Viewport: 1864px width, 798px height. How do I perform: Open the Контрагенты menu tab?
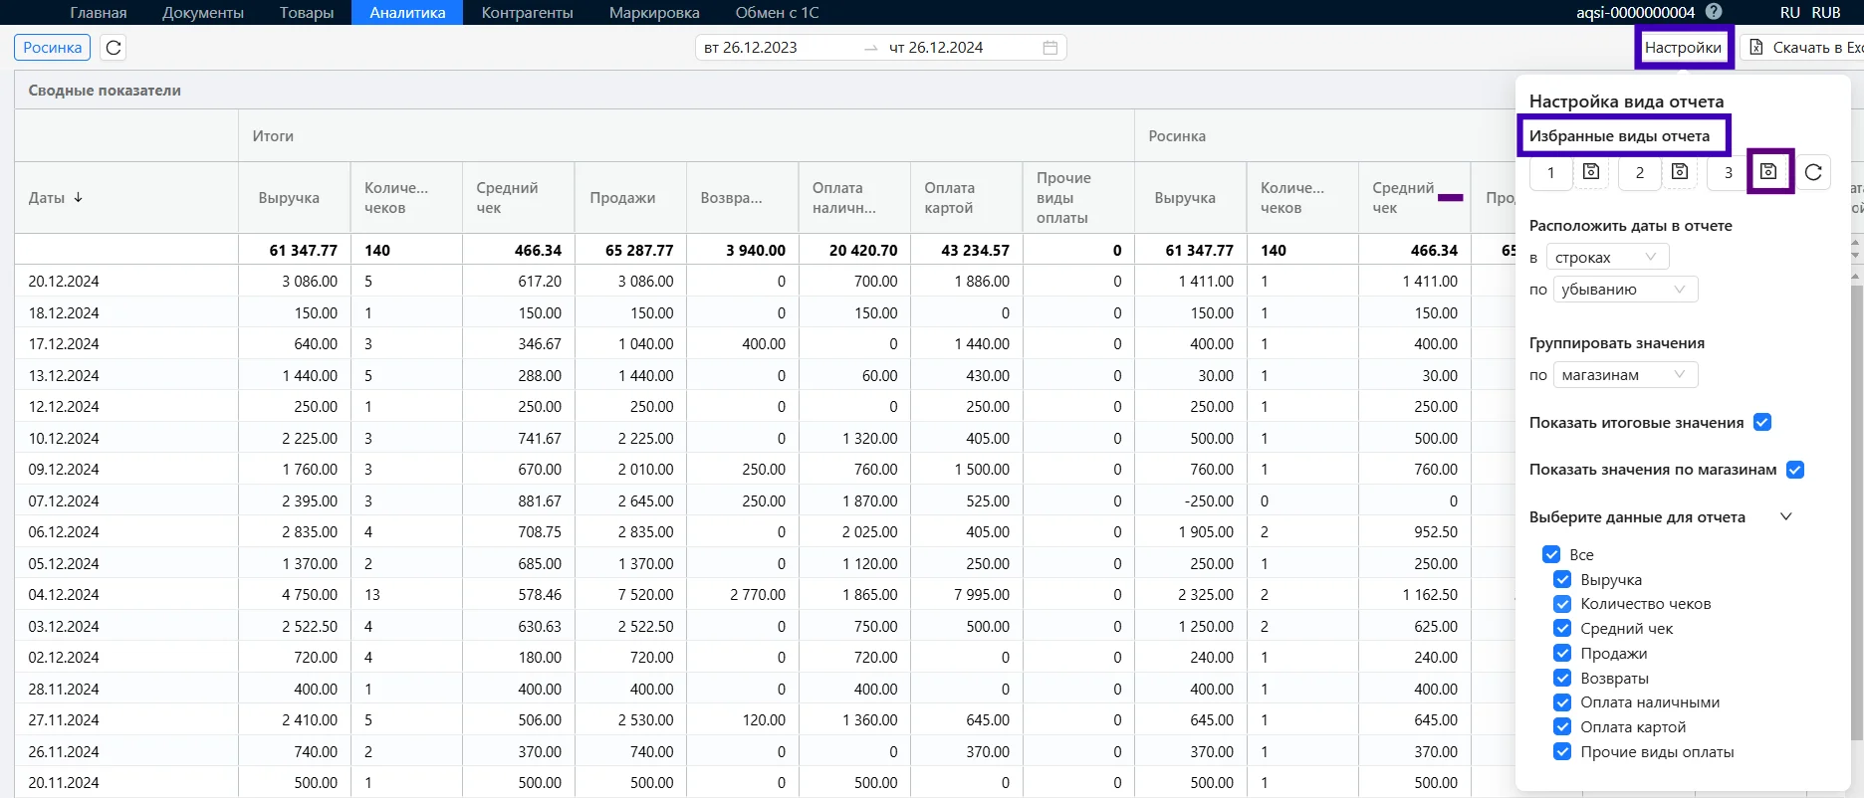(x=527, y=12)
